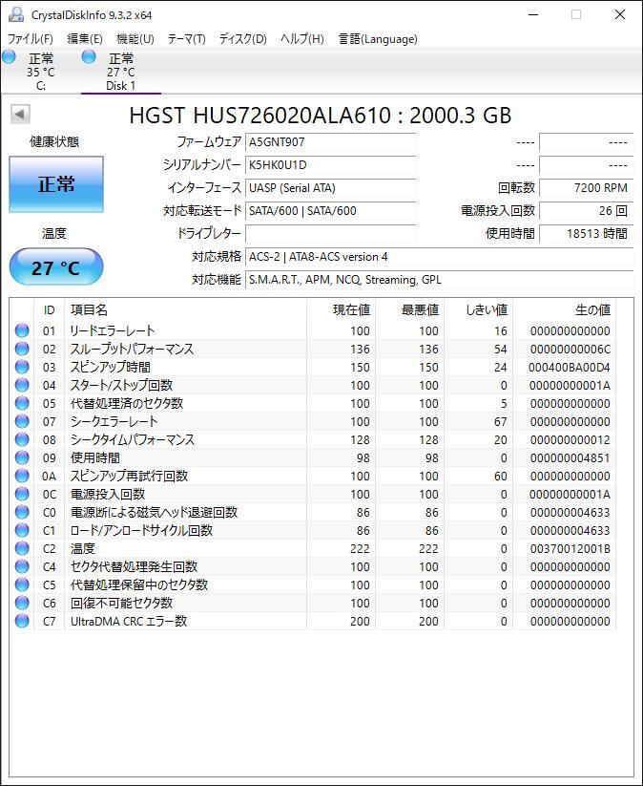The height and width of the screenshot is (786, 643).
Task: Close the CrystalDiskInfo window
Action: pyautogui.click(x=620, y=14)
